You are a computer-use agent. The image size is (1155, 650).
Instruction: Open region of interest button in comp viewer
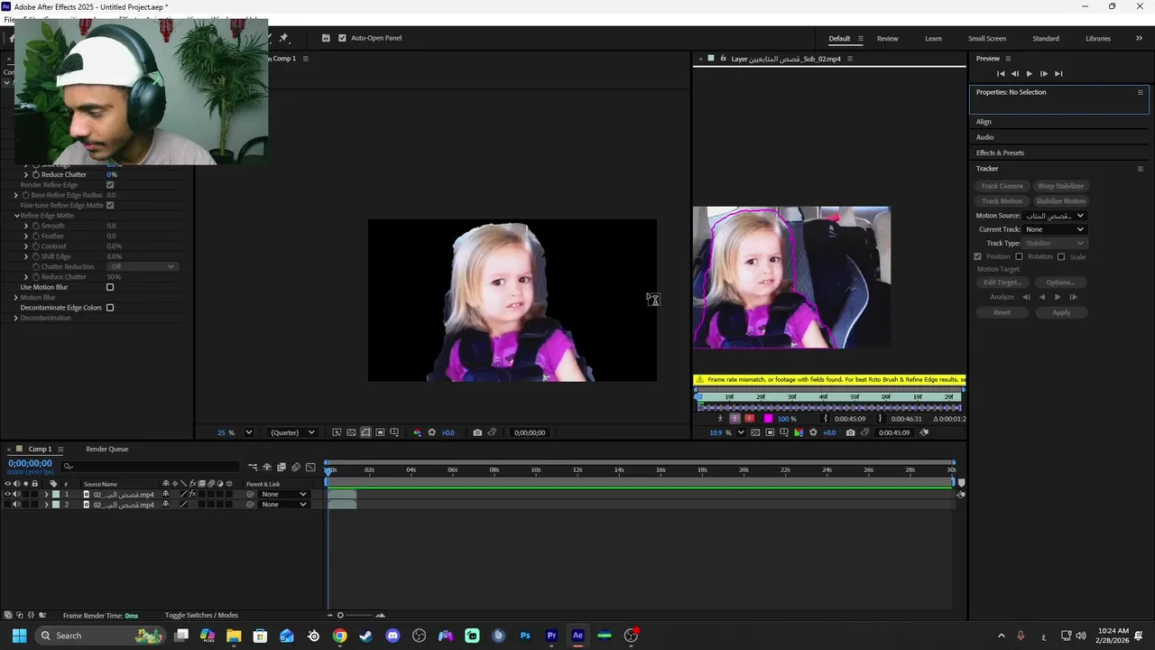(x=380, y=432)
